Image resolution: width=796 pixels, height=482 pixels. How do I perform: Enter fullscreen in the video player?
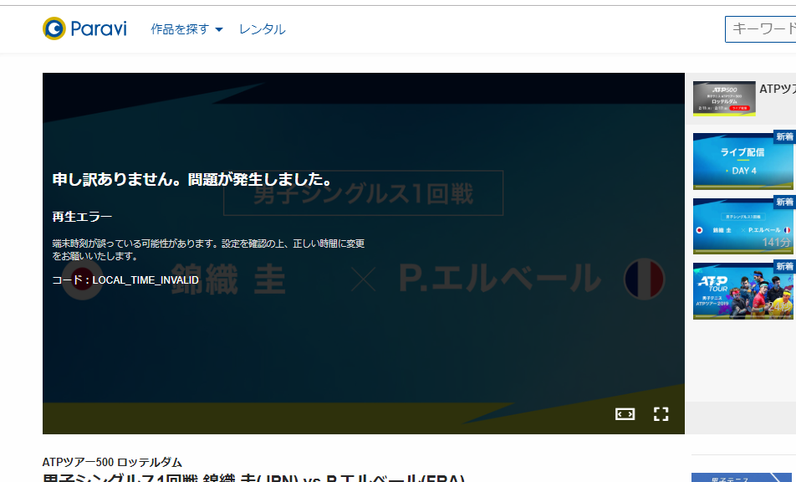pos(661,414)
